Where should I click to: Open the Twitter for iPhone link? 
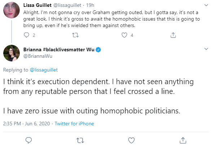coord(74,124)
